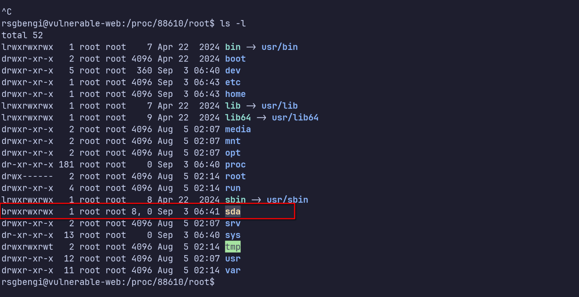Viewport: 579px width, 297px height.
Task: Click the sys directory name
Action: (233, 235)
